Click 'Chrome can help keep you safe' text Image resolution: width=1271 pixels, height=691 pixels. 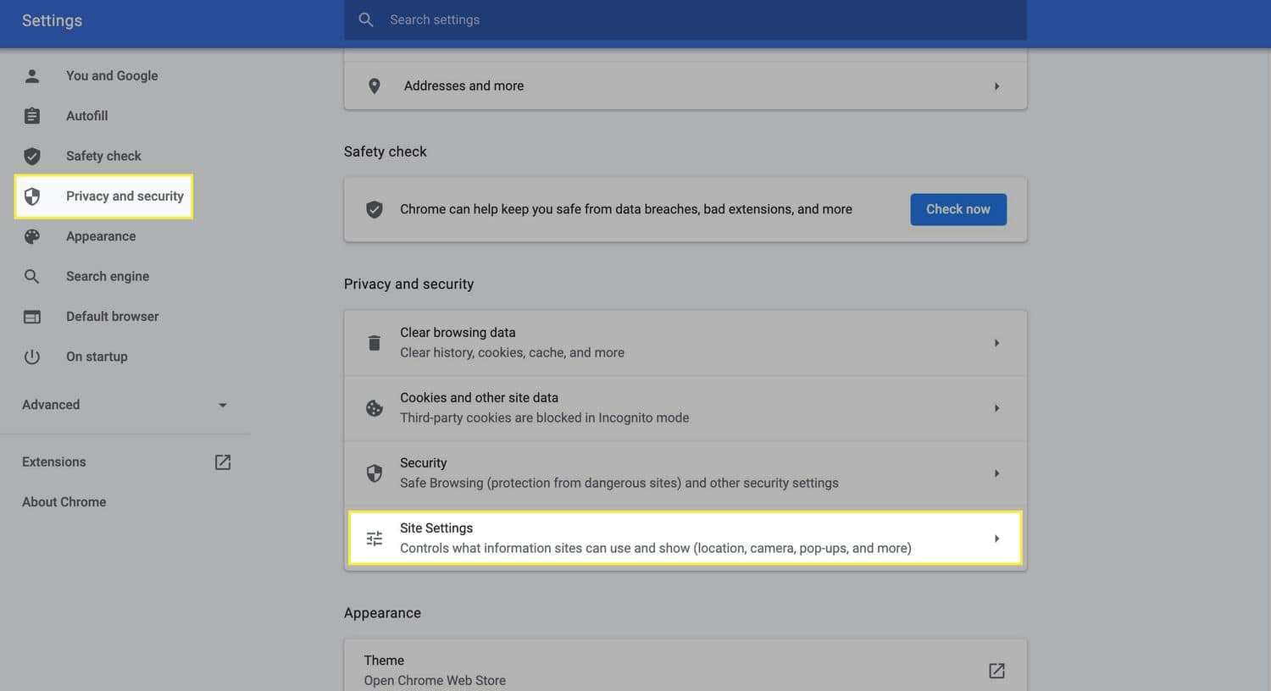pyautogui.click(x=626, y=209)
